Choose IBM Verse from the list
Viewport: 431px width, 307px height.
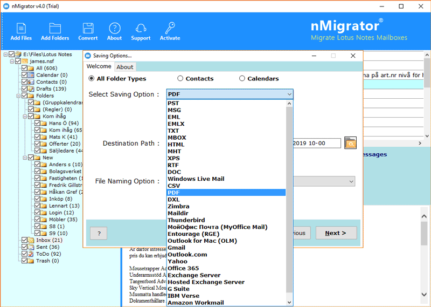click(226, 296)
